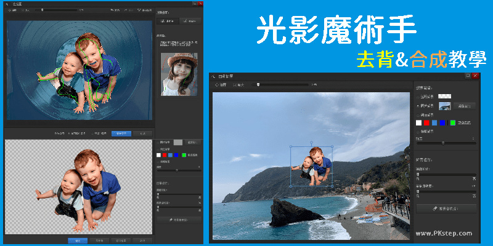Open more-colors link in cutout preview panel
The height and width of the screenshot is (246, 493).
tap(192, 155)
